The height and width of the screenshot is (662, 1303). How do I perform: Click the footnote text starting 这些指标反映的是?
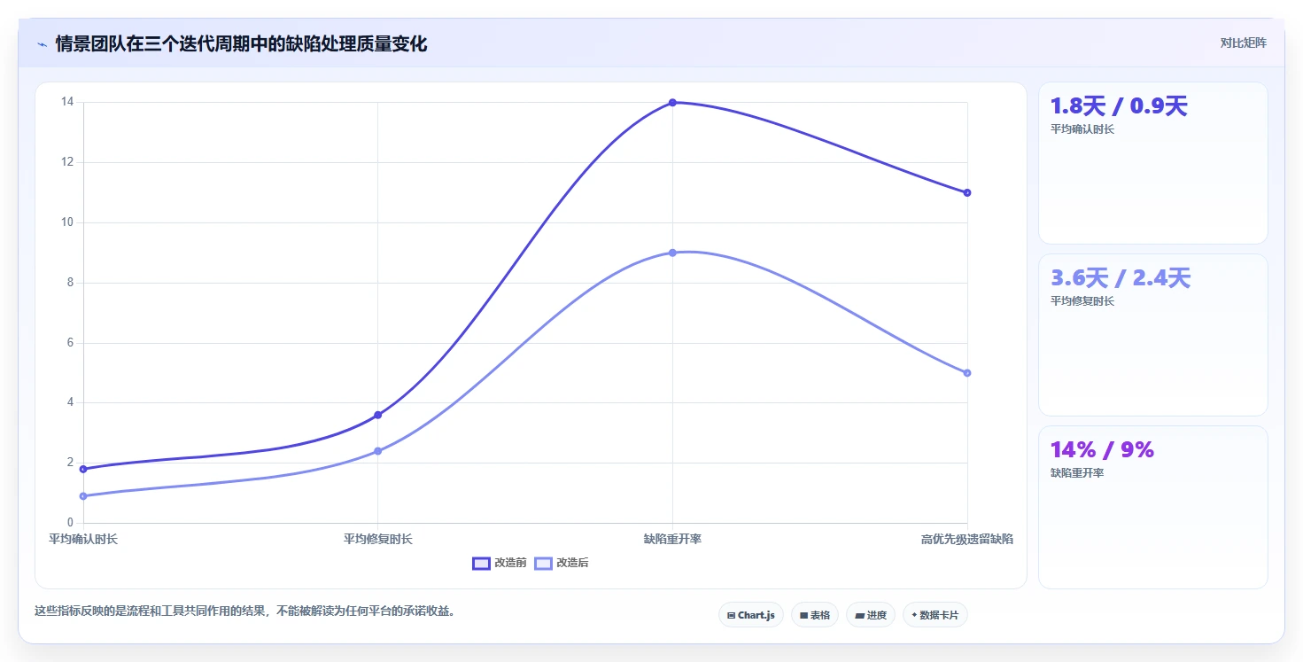tap(244, 611)
